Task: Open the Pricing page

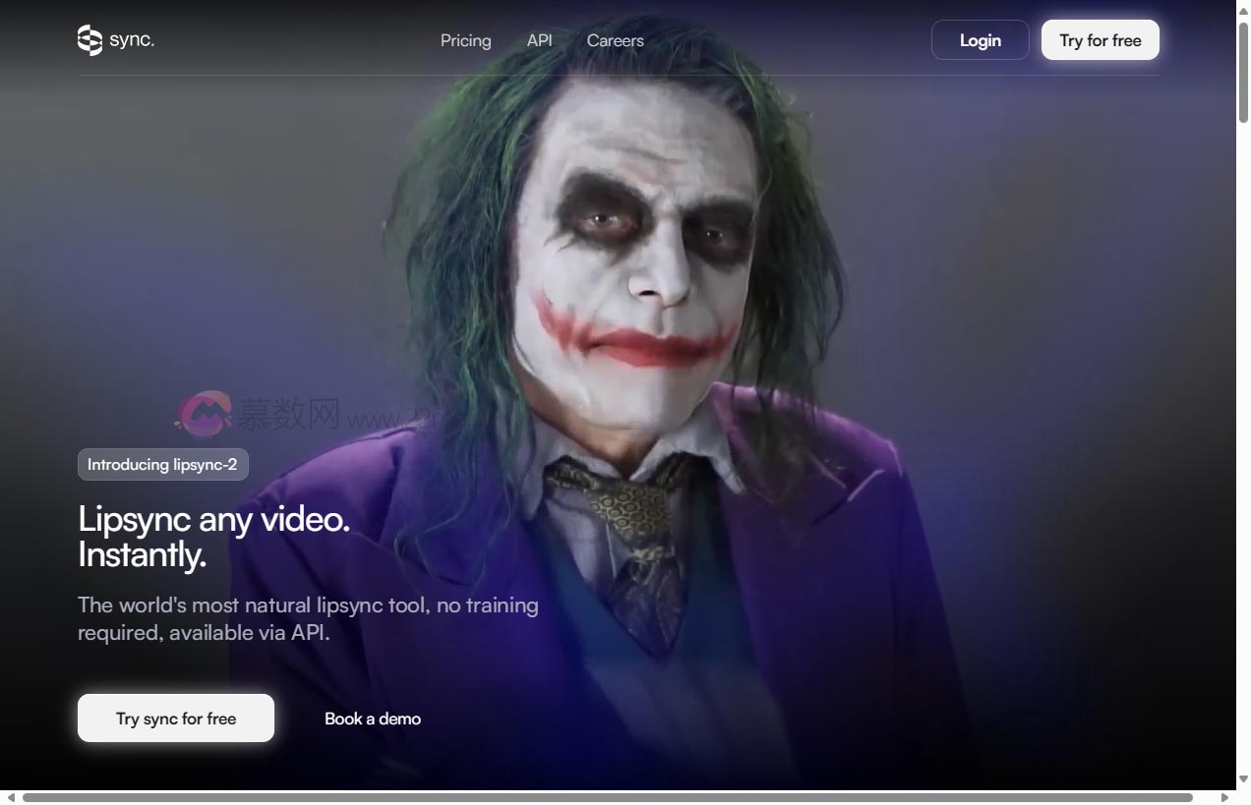Action: click(465, 40)
